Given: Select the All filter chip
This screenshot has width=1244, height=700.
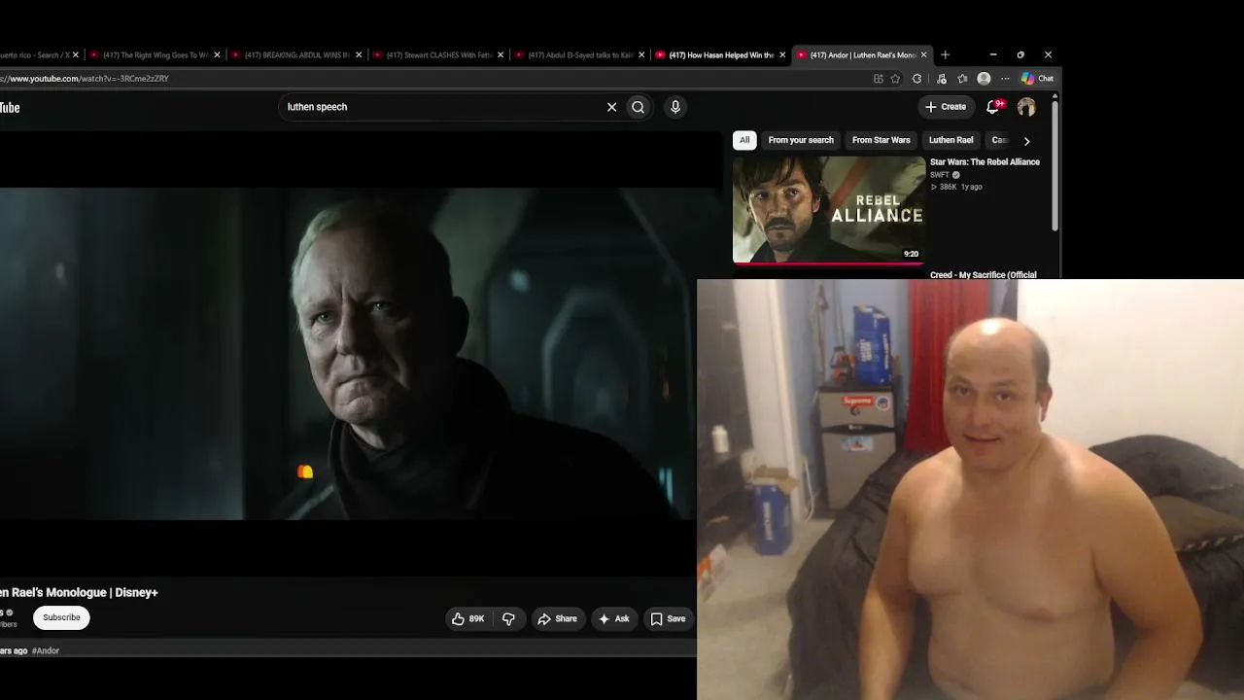Looking at the screenshot, I should click(x=744, y=140).
